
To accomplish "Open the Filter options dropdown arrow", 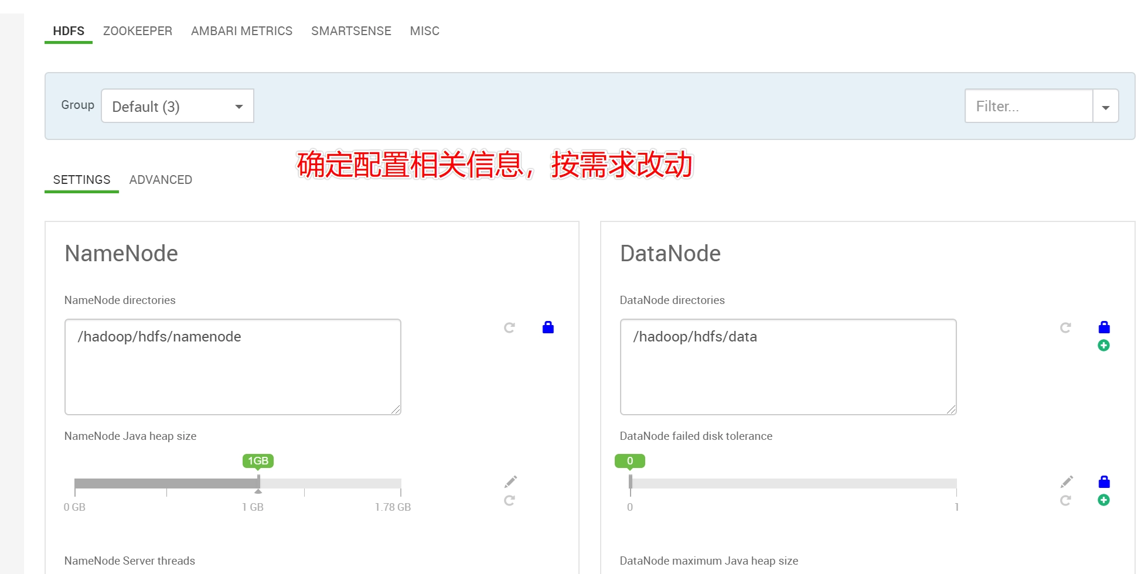I will 1106,106.
